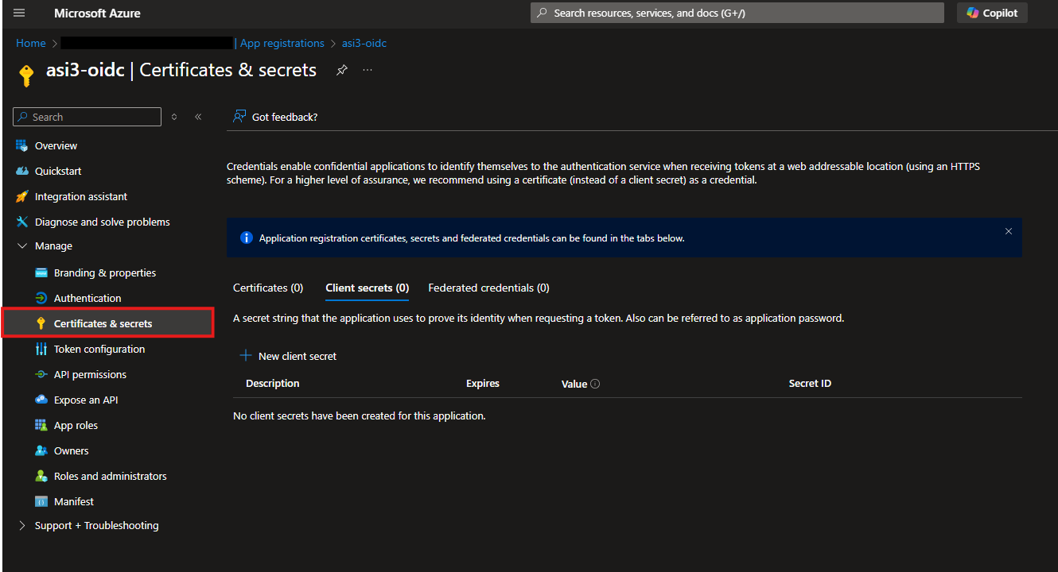Click the blue info icon in banner

(x=246, y=238)
